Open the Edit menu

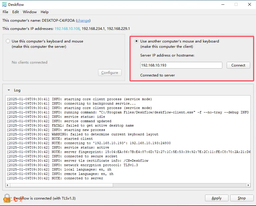(16, 12)
